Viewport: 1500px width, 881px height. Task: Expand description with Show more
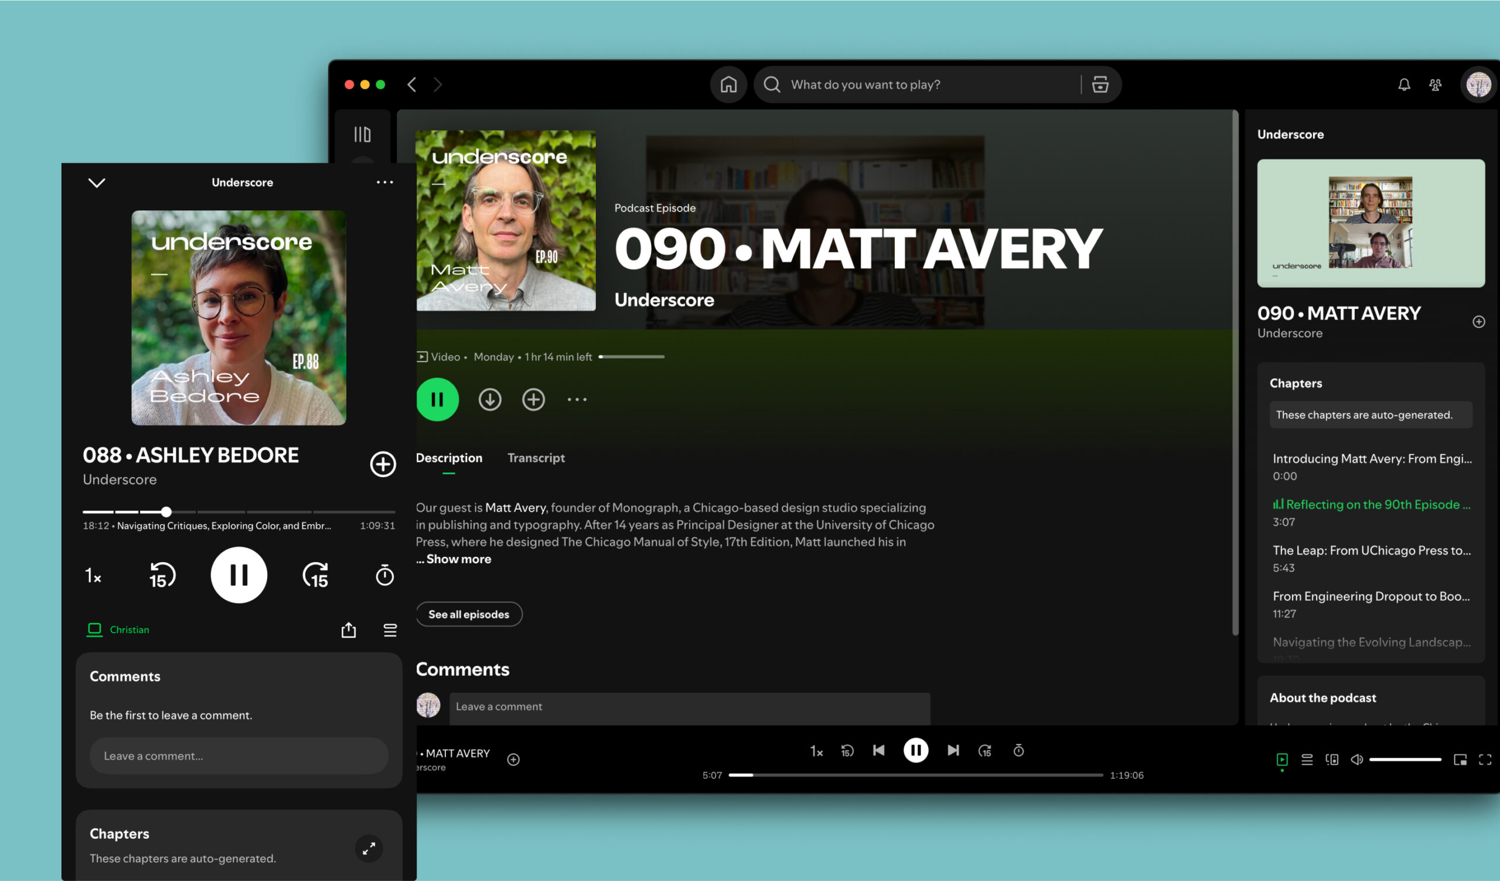click(x=458, y=559)
